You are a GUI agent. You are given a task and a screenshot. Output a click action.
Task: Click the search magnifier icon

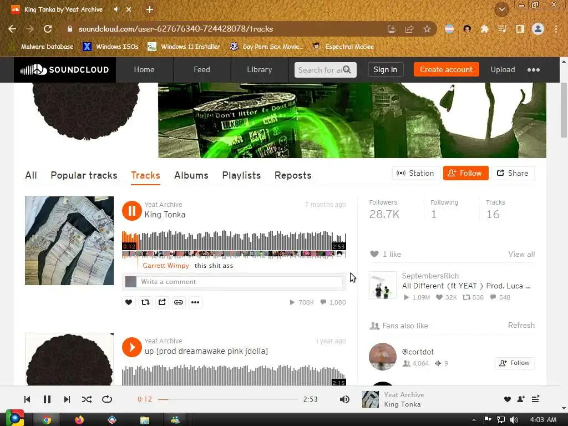347,69
